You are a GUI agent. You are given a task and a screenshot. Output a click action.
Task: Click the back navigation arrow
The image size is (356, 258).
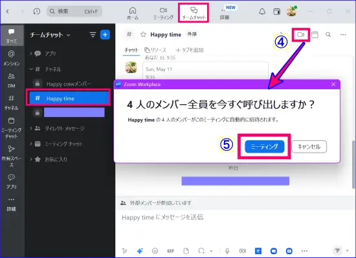pos(8,12)
